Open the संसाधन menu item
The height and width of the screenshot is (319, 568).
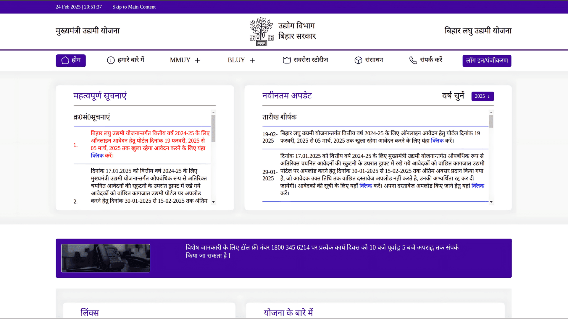374,60
